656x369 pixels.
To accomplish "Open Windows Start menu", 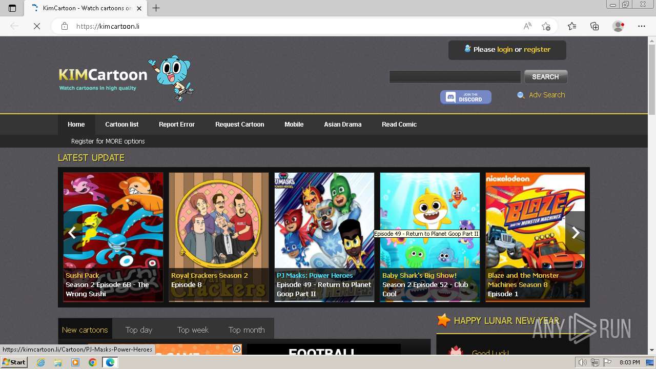I will point(14,362).
